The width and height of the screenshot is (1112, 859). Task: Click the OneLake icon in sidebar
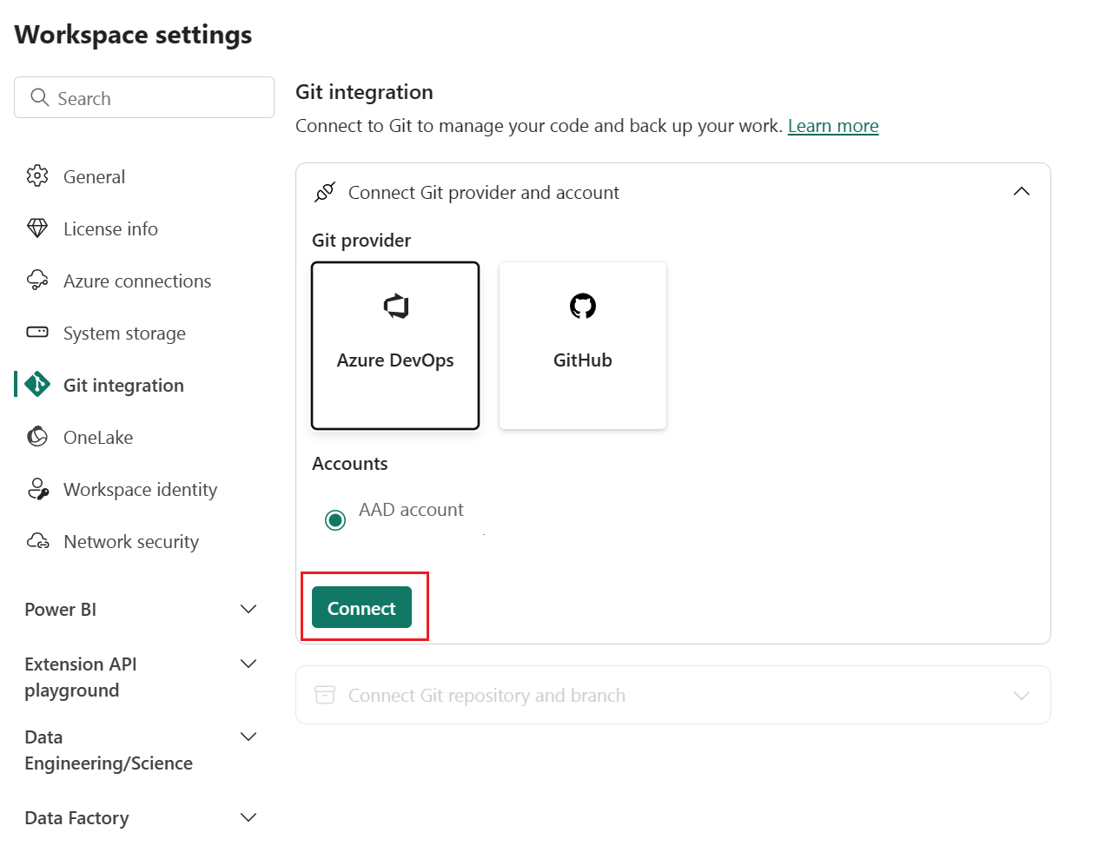(37, 437)
